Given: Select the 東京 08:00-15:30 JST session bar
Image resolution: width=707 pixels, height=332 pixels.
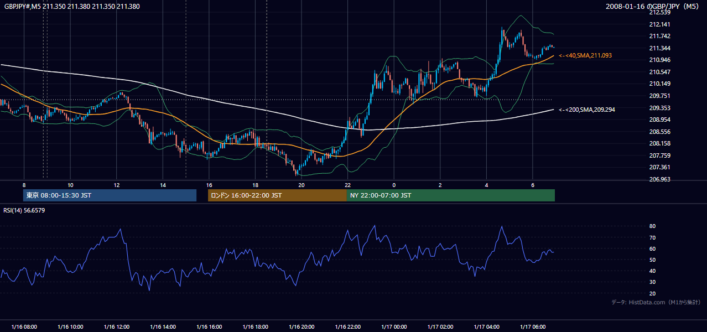Looking at the screenshot, I should pos(110,195).
